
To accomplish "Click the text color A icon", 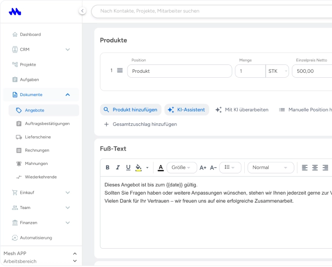I will click(x=161, y=168).
